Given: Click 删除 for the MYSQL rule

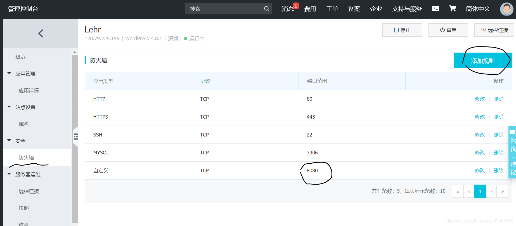Looking at the screenshot, I should click(498, 153).
